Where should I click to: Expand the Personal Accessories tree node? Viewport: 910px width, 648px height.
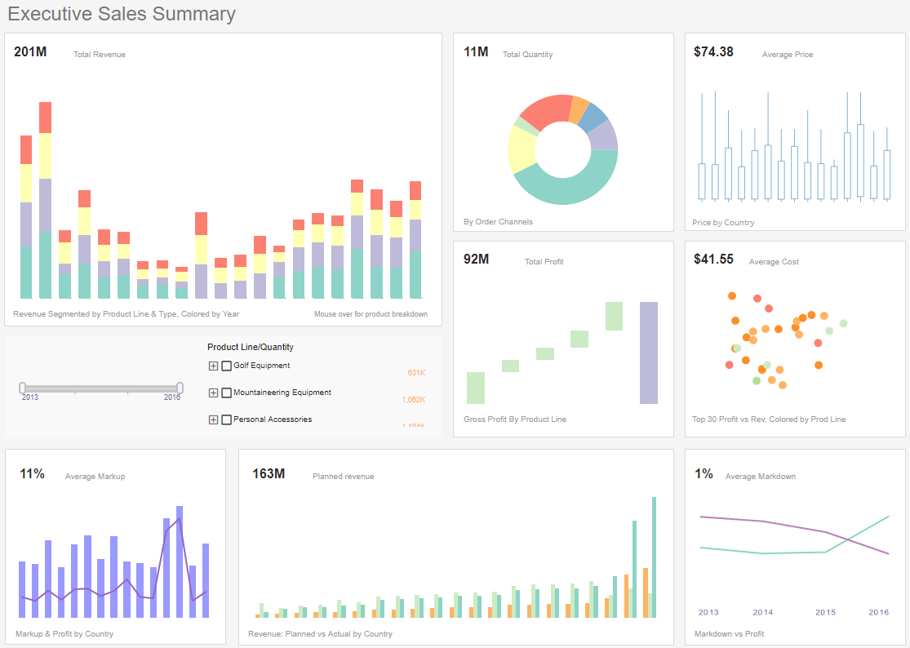[213, 419]
